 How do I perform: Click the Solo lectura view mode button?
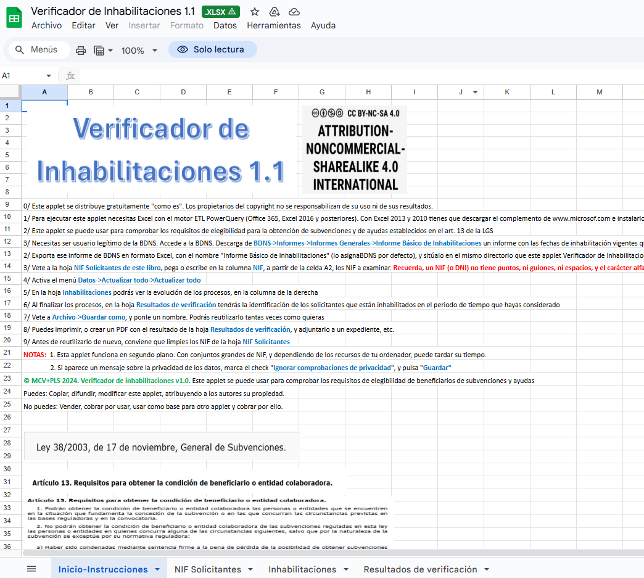click(x=212, y=50)
